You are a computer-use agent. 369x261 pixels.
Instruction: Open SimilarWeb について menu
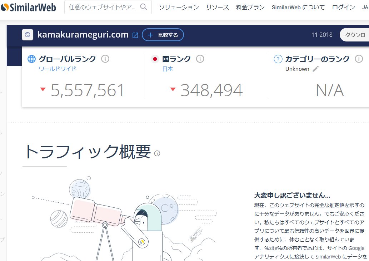pos(298,7)
